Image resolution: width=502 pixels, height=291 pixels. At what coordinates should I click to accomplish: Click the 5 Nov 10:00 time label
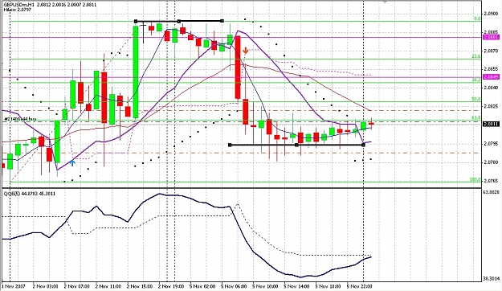tap(265, 286)
